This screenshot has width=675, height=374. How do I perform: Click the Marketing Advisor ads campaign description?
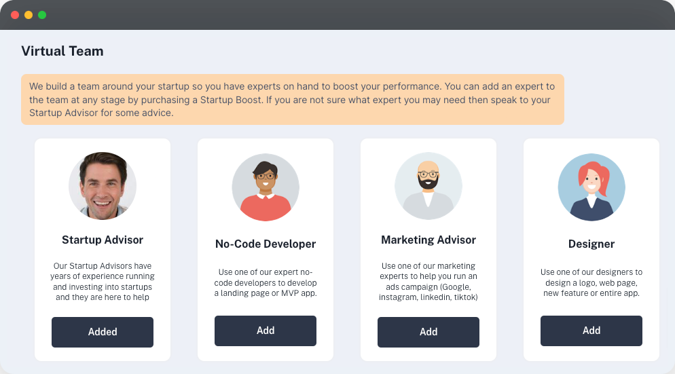pyautogui.click(x=428, y=282)
